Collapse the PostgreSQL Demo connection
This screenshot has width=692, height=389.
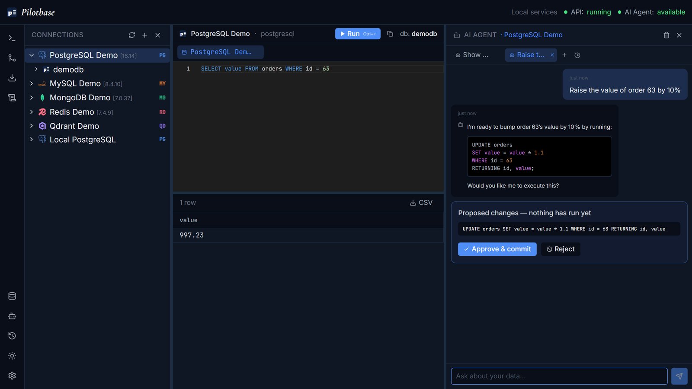click(32, 55)
